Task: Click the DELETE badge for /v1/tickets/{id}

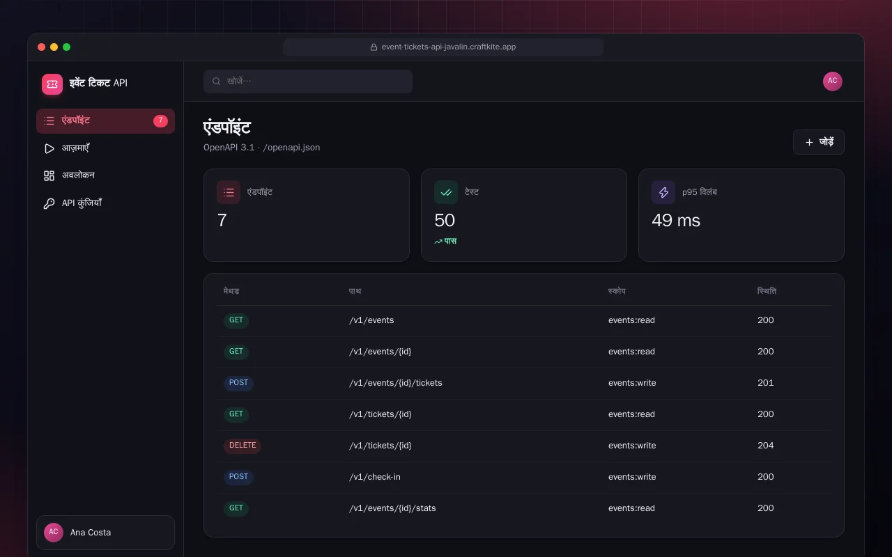Action: pos(243,446)
